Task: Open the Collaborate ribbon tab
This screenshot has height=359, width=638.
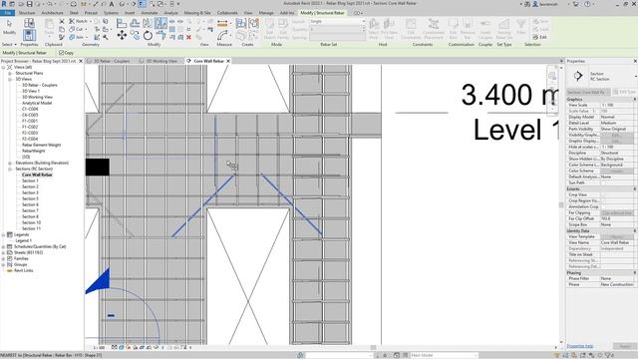Action: [227, 13]
